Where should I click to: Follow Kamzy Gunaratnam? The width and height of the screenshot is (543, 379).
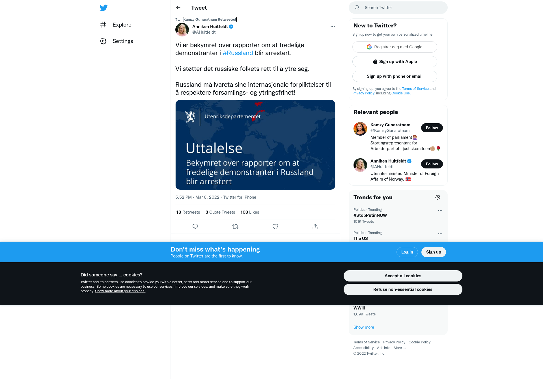[432, 128]
